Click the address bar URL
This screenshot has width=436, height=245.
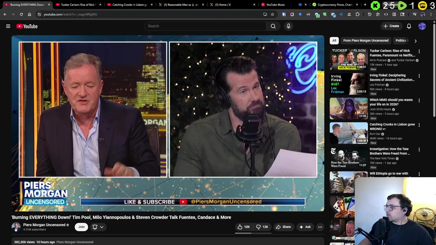[x=70, y=14]
